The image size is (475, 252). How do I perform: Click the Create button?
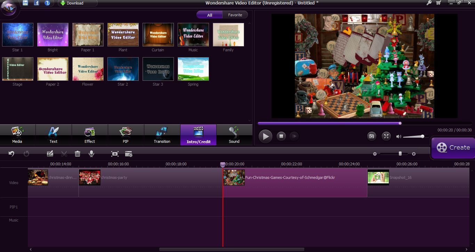(x=453, y=148)
